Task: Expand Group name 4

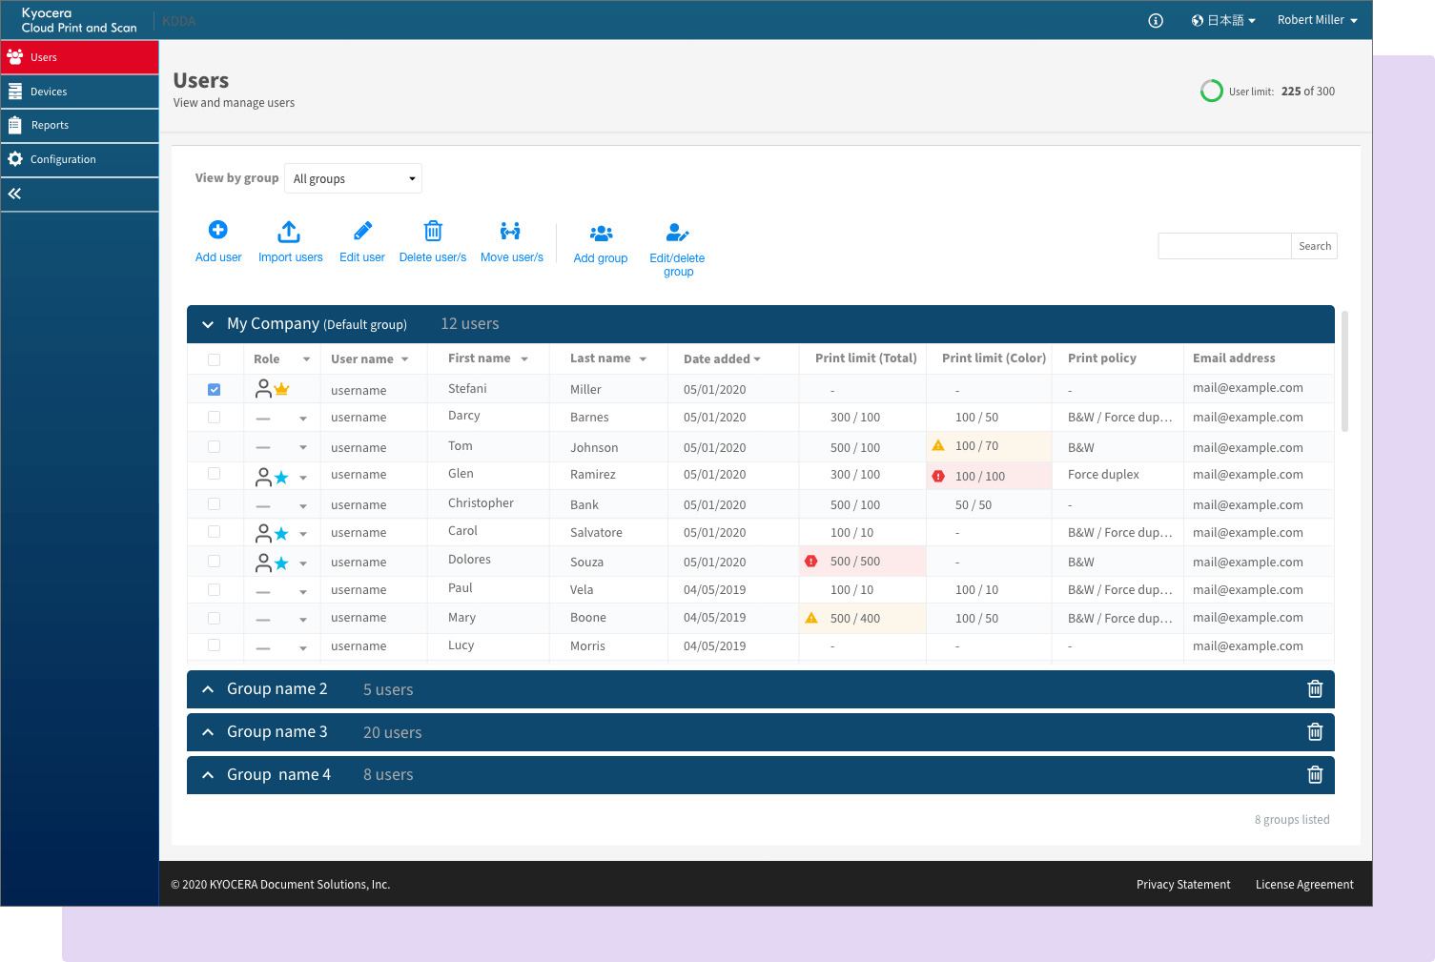Action: click(208, 775)
